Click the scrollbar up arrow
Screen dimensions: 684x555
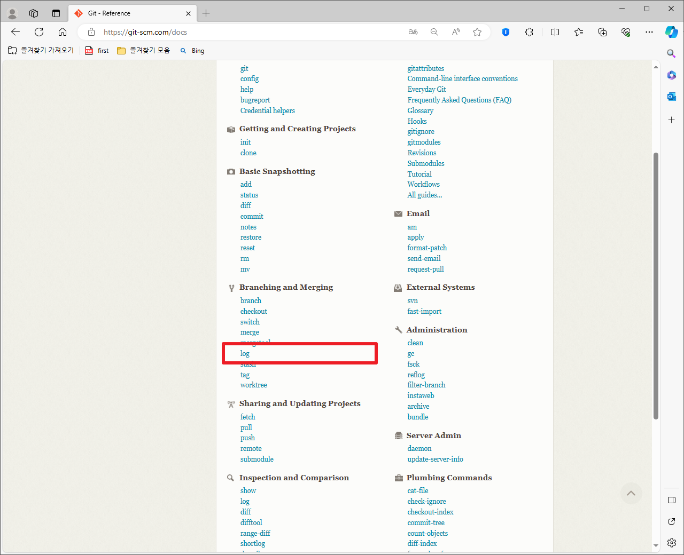(656, 67)
